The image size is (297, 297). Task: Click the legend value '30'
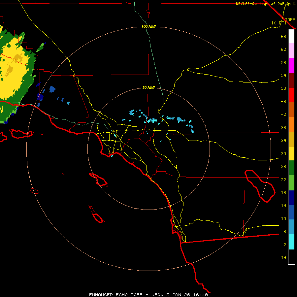[x=283, y=153]
